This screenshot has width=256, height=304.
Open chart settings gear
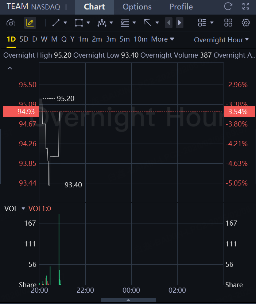pyautogui.click(x=246, y=23)
